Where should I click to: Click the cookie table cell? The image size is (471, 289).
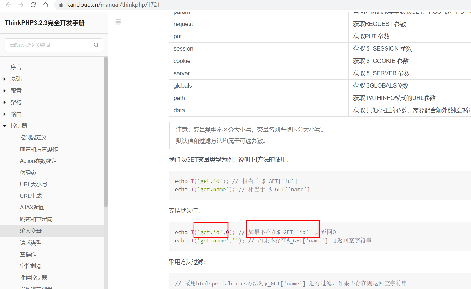tap(259, 61)
